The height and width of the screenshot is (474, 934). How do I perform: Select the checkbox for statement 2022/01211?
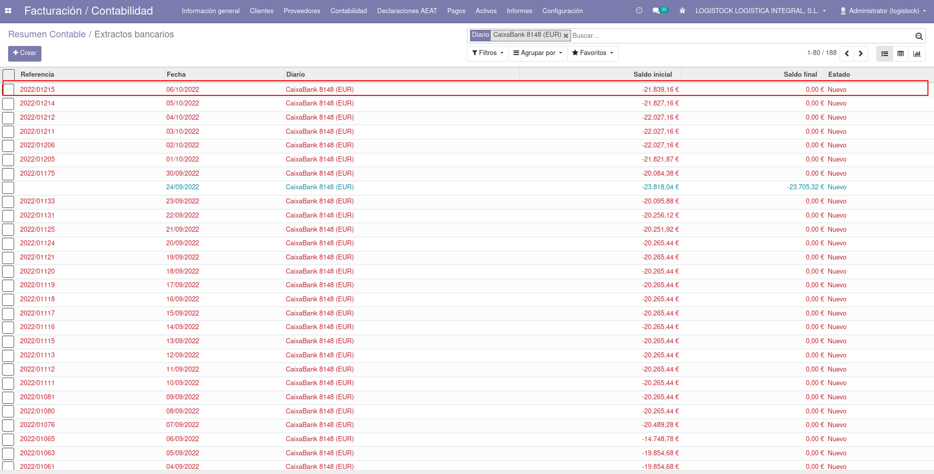click(8, 132)
